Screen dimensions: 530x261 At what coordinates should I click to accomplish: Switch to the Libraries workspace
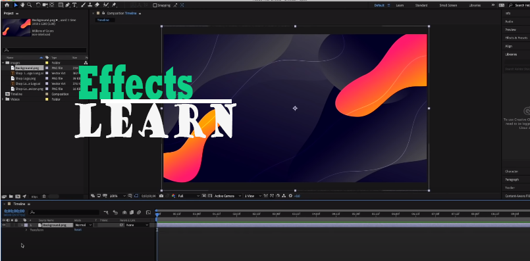(x=475, y=5)
